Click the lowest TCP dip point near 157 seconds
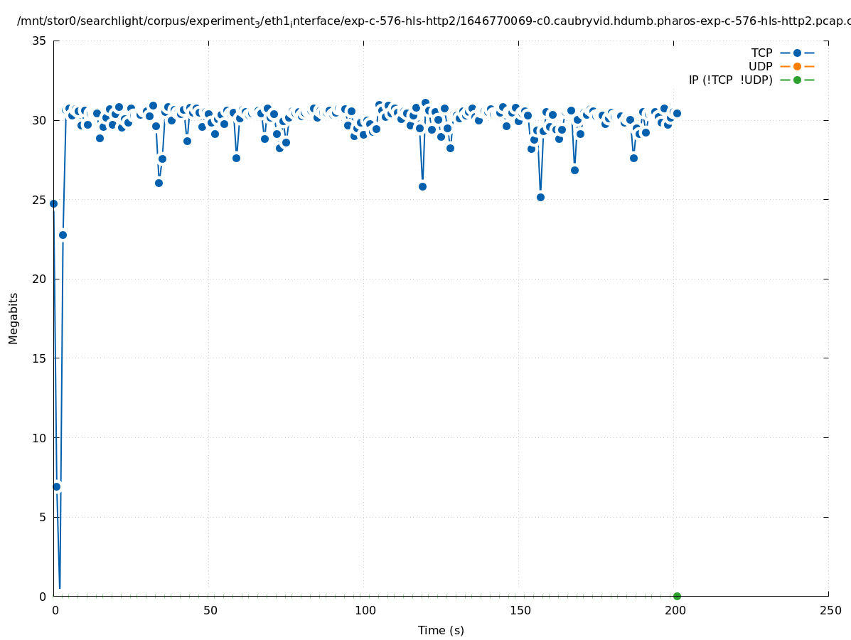This screenshot has height=640, width=851. (x=540, y=197)
